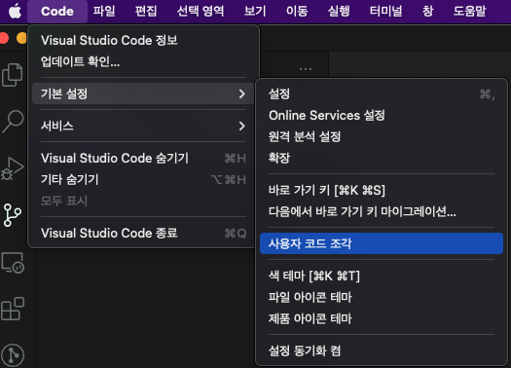511x368 pixels.
Task: Turn on 설정 동기화 켬
Action: pyautogui.click(x=382, y=350)
